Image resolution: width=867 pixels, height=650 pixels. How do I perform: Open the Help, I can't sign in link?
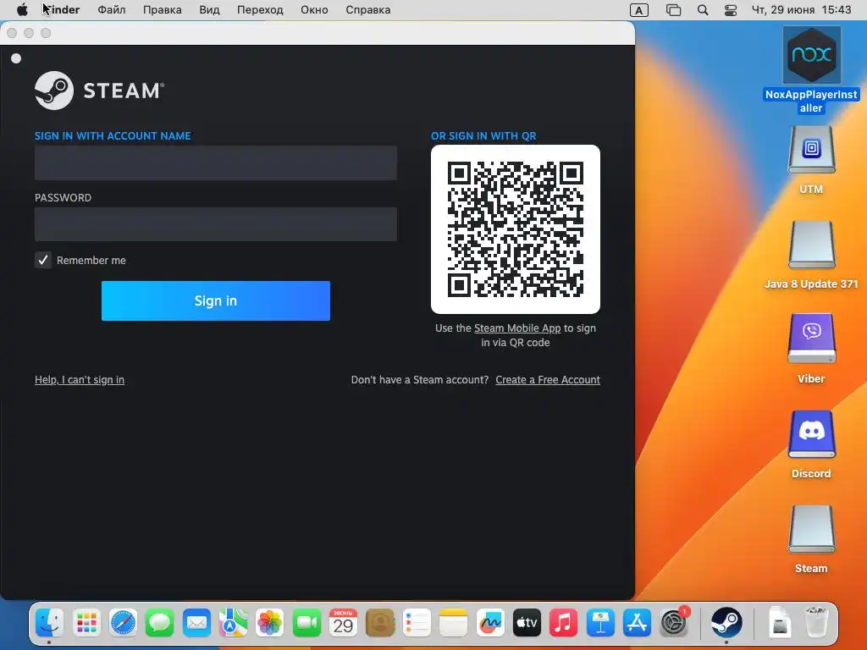click(80, 380)
